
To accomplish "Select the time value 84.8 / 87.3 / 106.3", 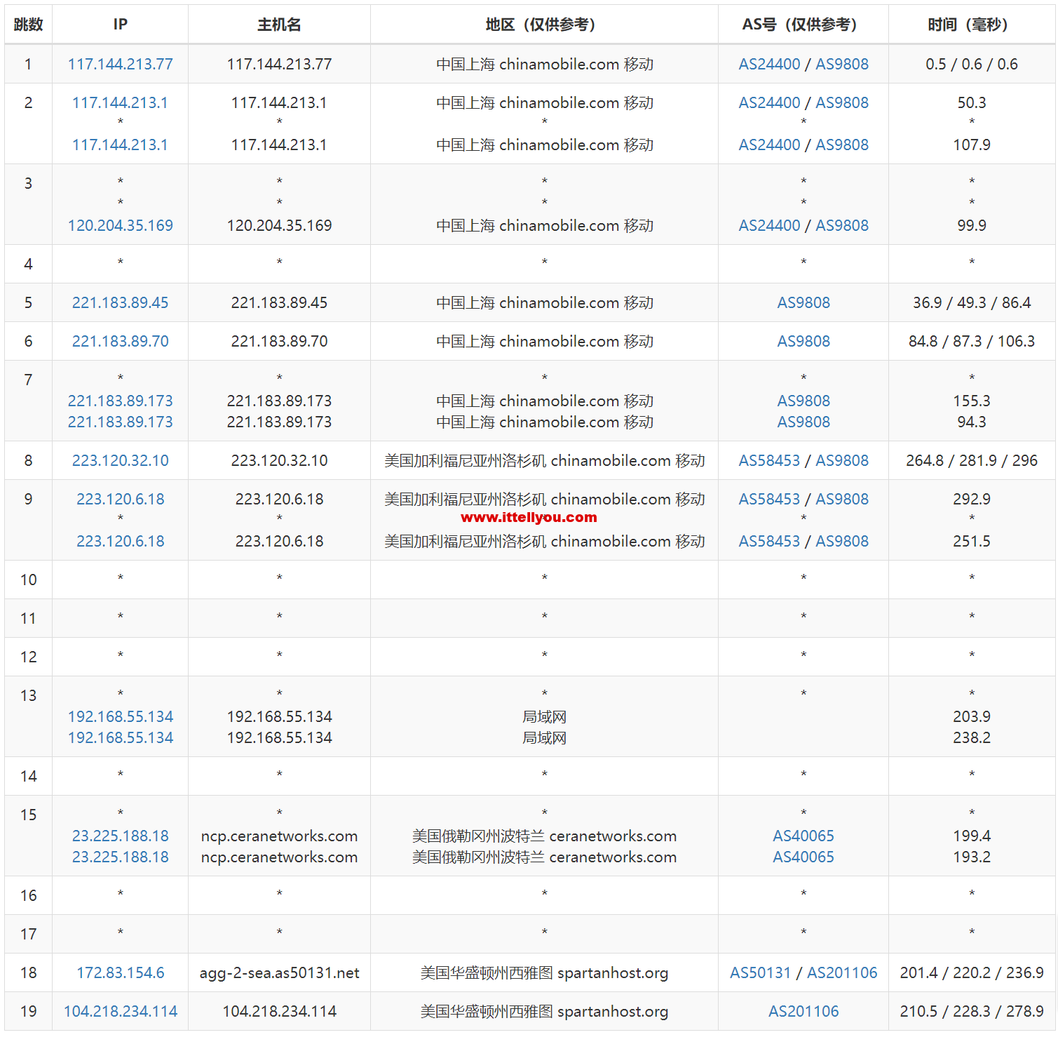I will coord(972,341).
